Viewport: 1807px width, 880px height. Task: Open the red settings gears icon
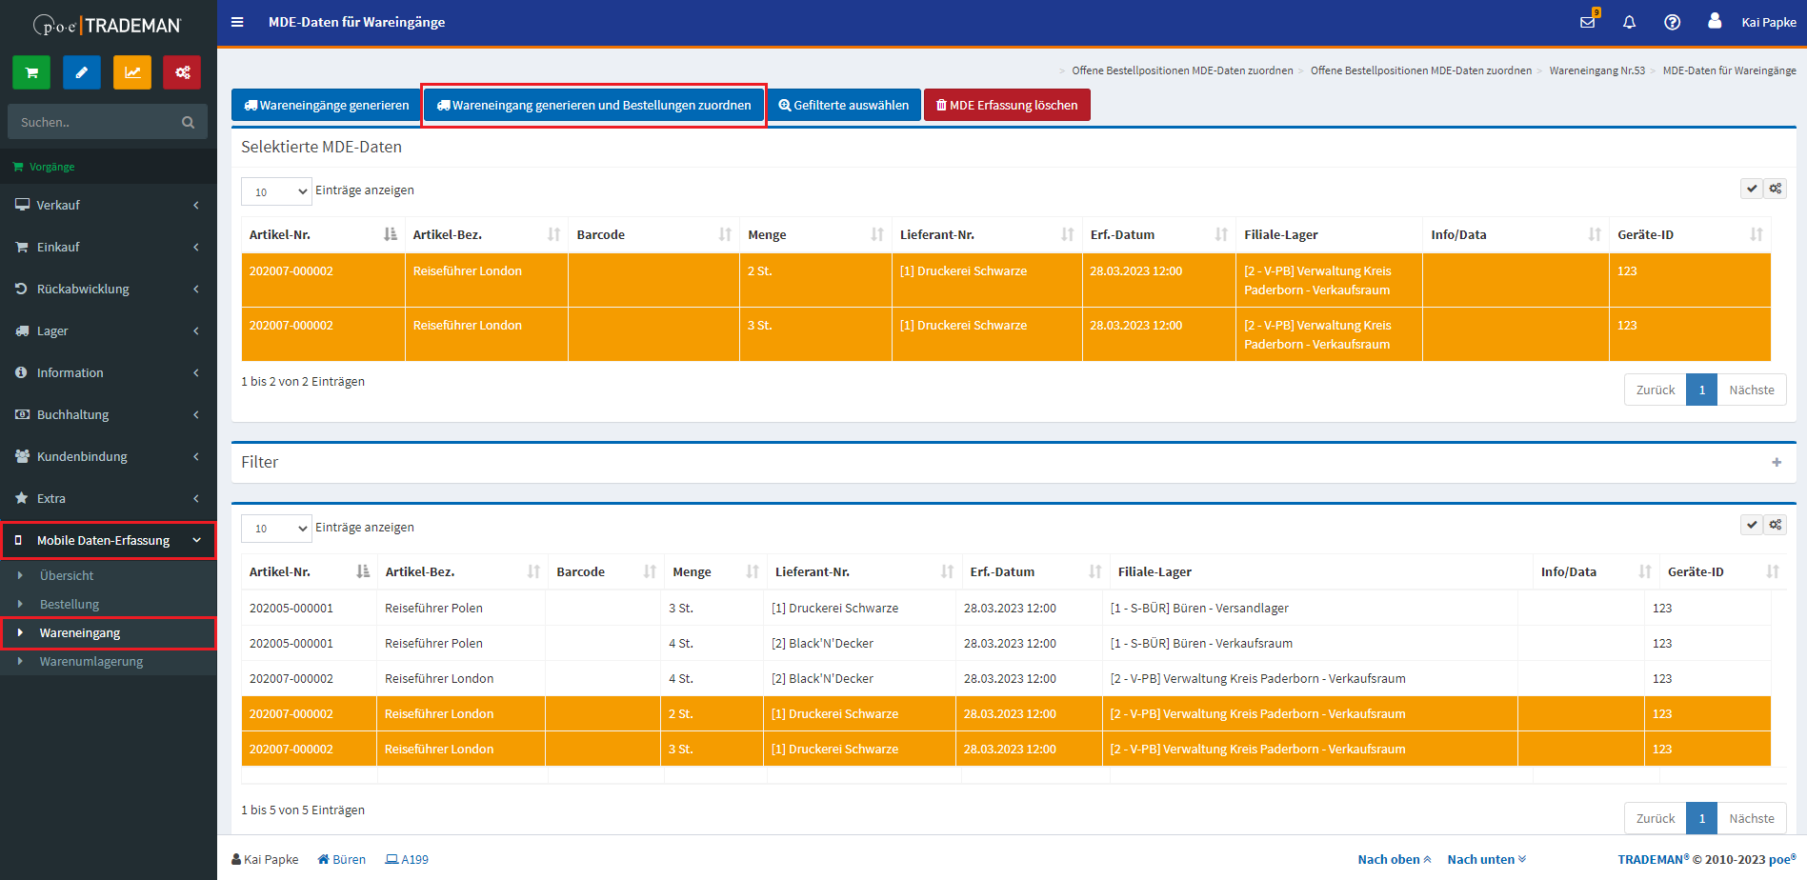(x=182, y=72)
